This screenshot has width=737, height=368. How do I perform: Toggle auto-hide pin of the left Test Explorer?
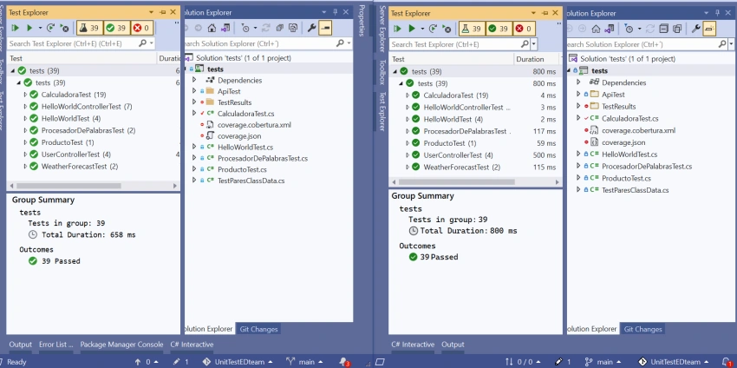pos(163,12)
